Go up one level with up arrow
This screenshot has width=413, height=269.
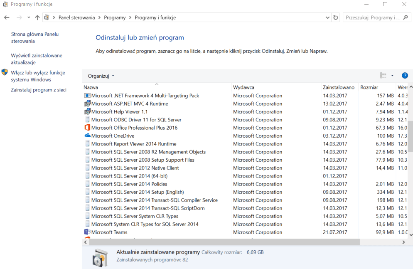click(x=37, y=17)
